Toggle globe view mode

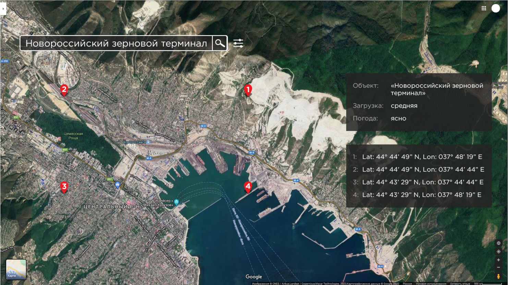point(498,243)
